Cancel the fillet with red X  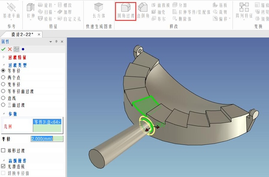(x=10, y=49)
